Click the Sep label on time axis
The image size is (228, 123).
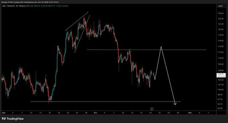pos(4,113)
